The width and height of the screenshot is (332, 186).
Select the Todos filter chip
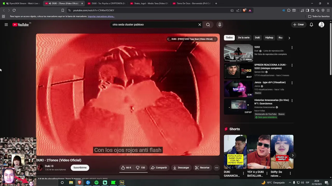point(229,38)
